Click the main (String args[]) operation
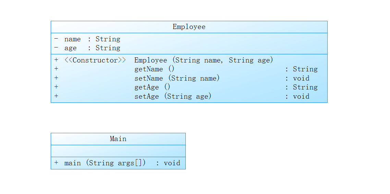The width and height of the screenshot is (390, 194). (x=105, y=163)
